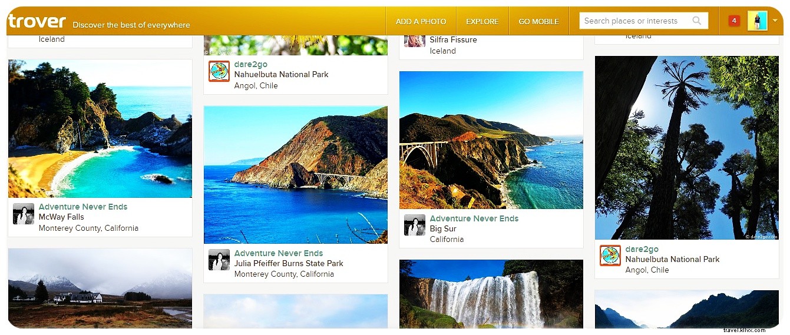Screen dimensions: 790x335
Task: Open Adventure Never Ends link on Julia Pfeiffer card
Action: pyautogui.click(x=279, y=253)
